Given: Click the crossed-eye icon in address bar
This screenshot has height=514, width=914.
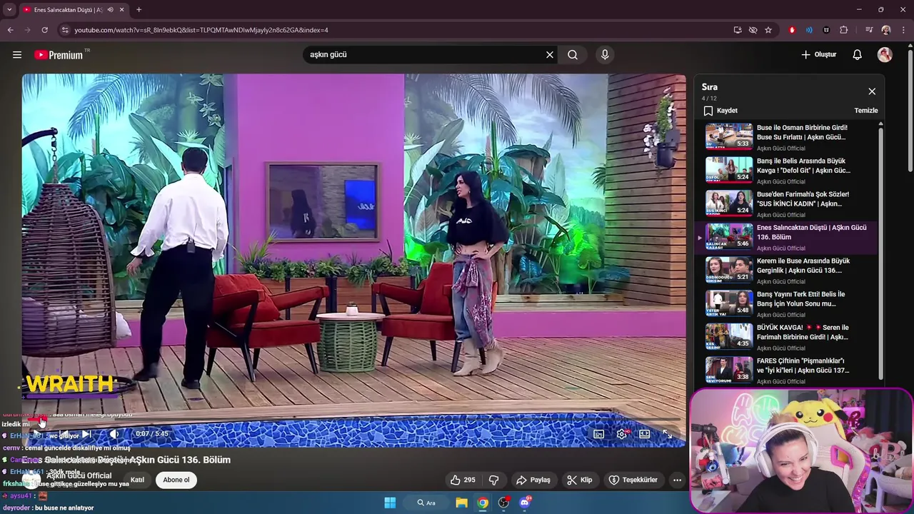Looking at the screenshot, I should 753,30.
